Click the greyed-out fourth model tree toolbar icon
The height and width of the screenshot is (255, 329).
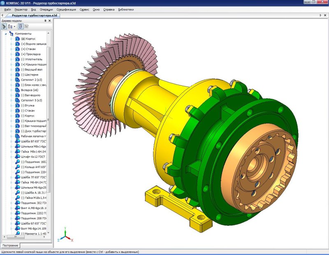(x=26, y=26)
